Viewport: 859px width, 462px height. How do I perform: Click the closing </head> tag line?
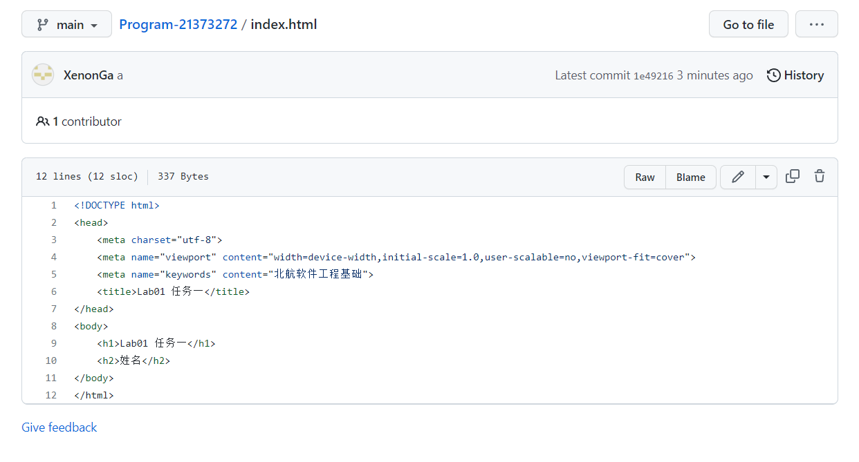[x=94, y=309]
